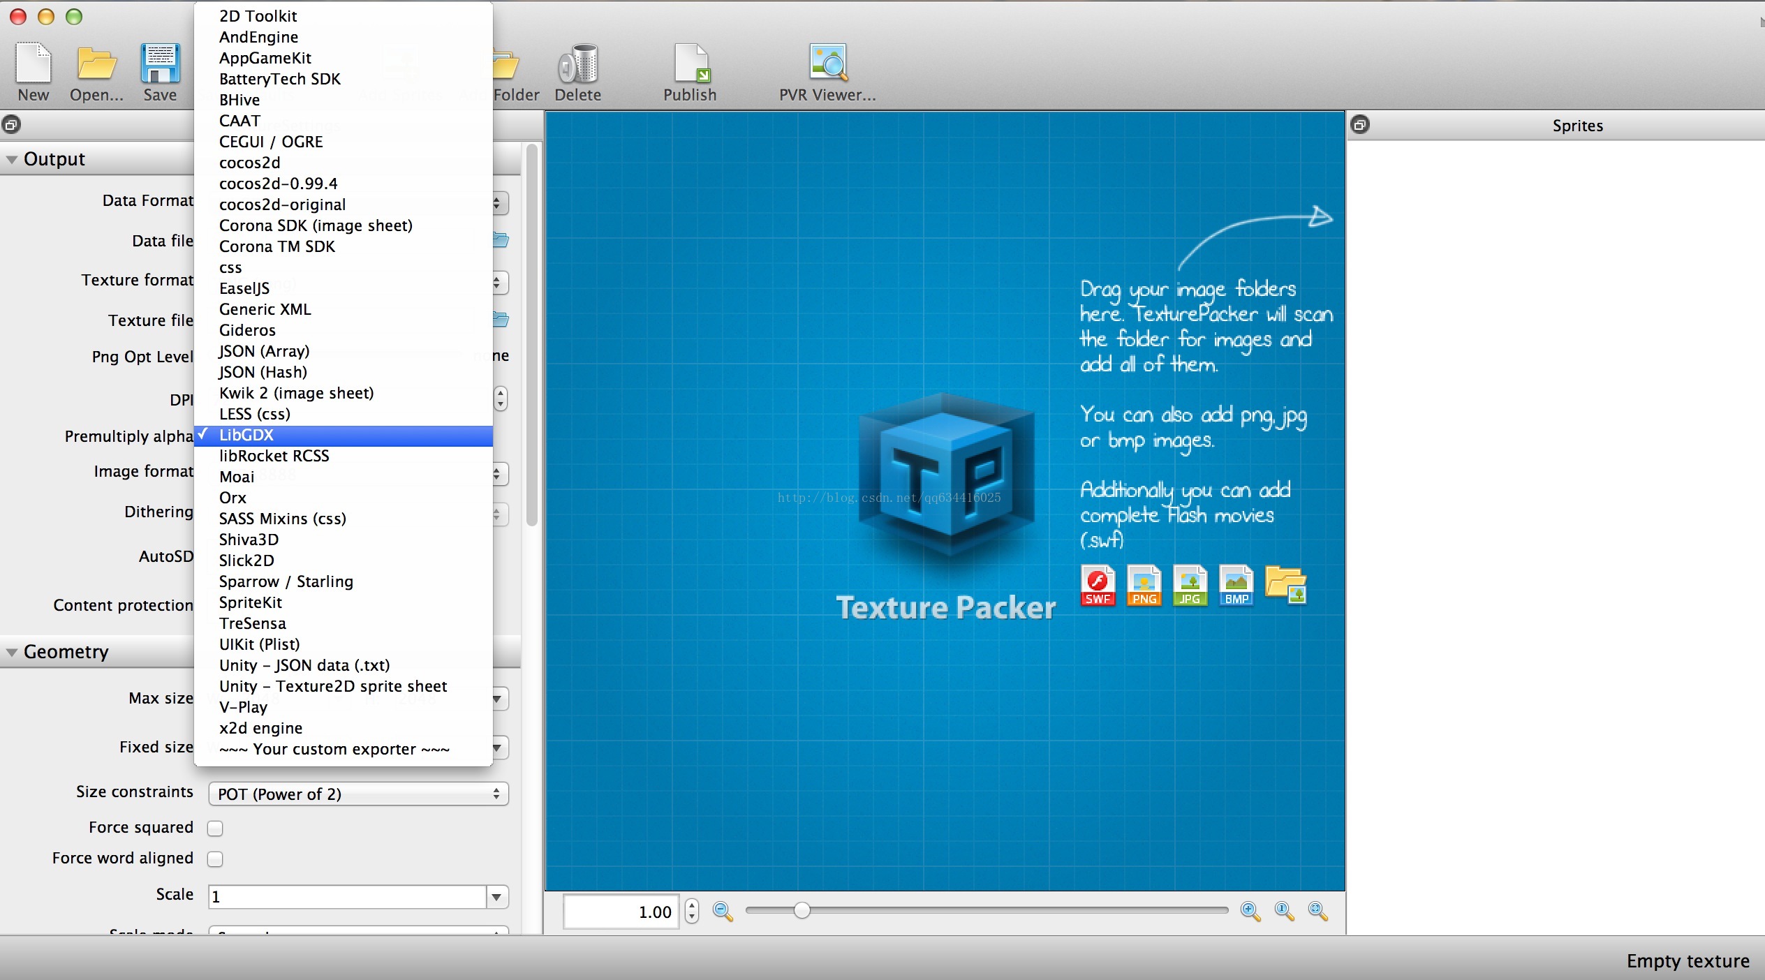Click the zoom slider handle
1765x980 pixels.
[802, 910]
